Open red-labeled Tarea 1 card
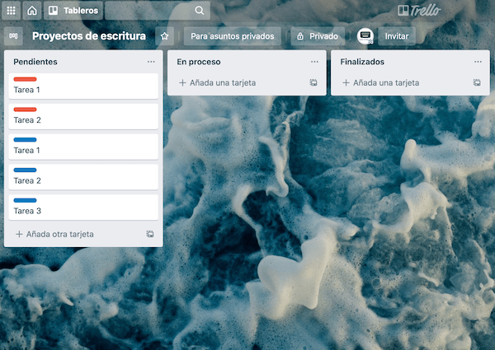This screenshot has width=495, height=350. point(83,86)
